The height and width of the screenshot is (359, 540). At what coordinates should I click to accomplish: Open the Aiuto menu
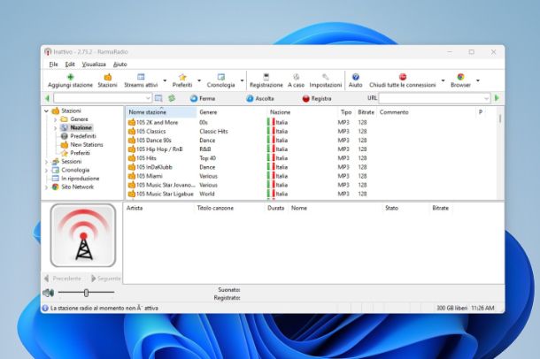pos(120,65)
